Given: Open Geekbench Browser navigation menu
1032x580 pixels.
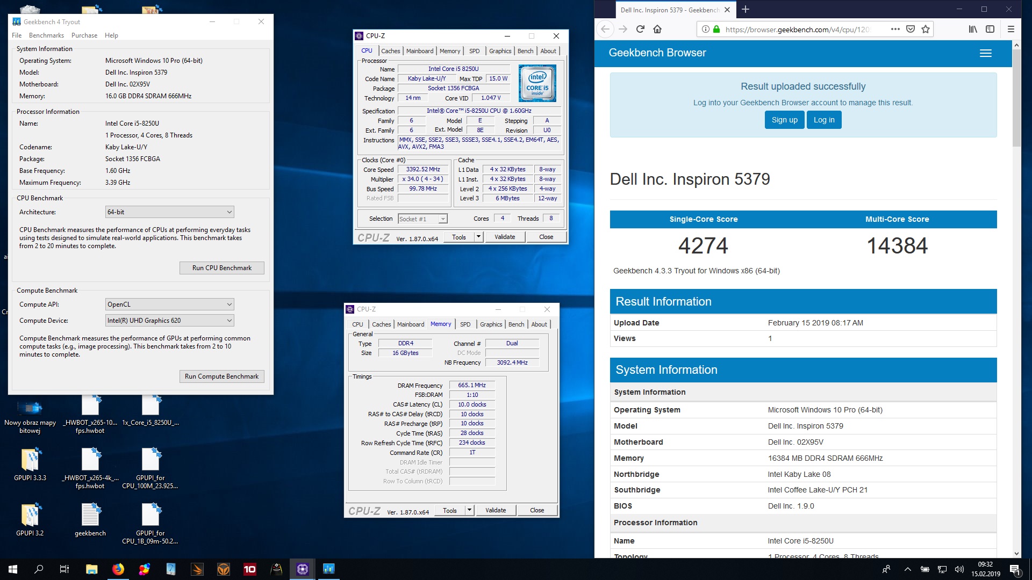Looking at the screenshot, I should (x=986, y=53).
